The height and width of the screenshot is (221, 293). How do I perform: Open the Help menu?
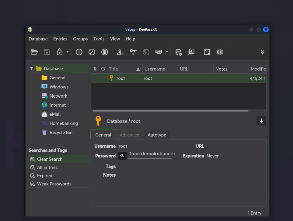[x=131, y=39]
